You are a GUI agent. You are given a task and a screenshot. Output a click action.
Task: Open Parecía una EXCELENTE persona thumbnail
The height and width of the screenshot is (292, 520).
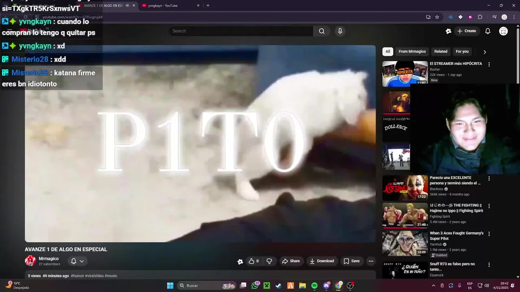coord(405,188)
